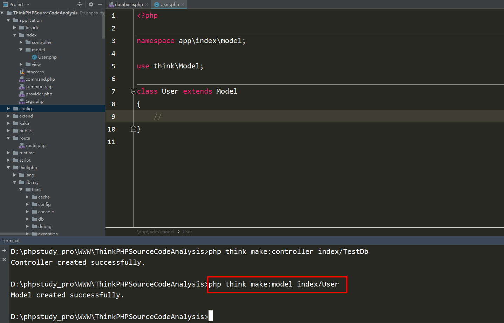Click the terminal command prompt cursor
The width and height of the screenshot is (504, 323).
coord(211,316)
